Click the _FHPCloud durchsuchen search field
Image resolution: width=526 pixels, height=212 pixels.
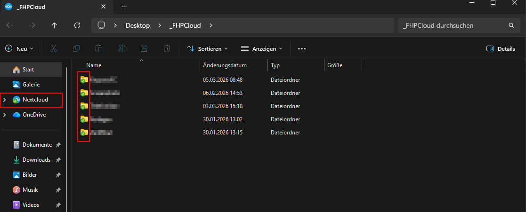click(x=452, y=25)
